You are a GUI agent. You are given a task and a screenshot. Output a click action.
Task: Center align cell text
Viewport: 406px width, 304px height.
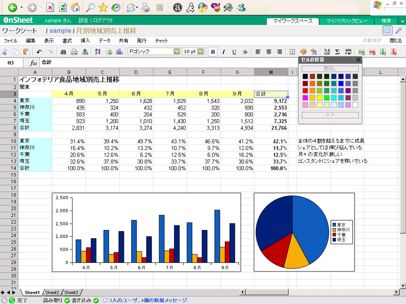pyautogui.click(x=269, y=52)
